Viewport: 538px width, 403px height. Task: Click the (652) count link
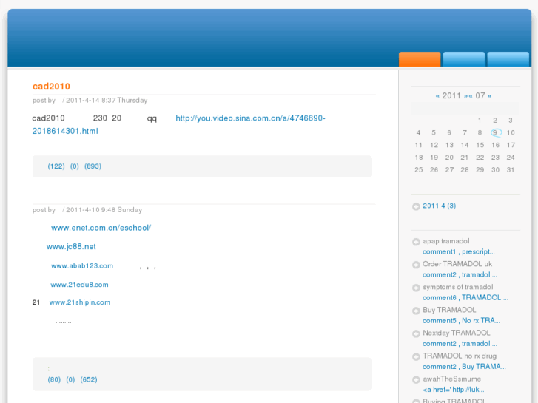[89, 379]
